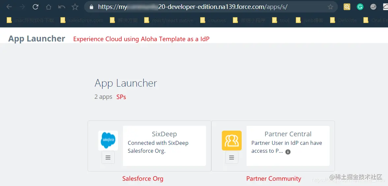Click the undo curved-arrow toolbar icon

[x=62, y=7]
